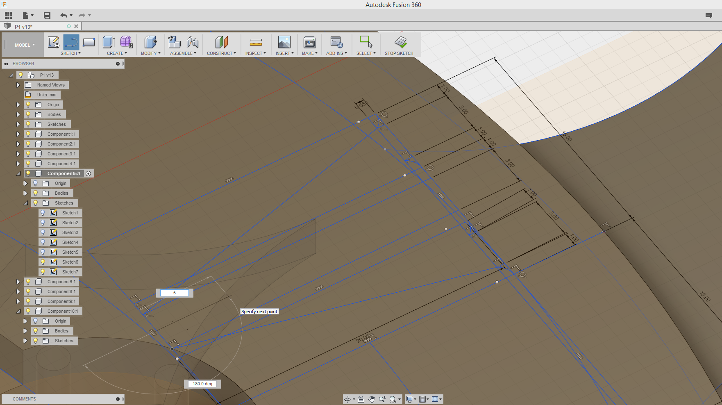Toggle visibility bulb of Component8:1
The width and height of the screenshot is (722, 405).
click(x=28, y=291)
